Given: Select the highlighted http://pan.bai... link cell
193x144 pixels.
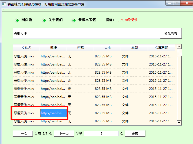Looking at the screenshot, I should pos(53,113).
